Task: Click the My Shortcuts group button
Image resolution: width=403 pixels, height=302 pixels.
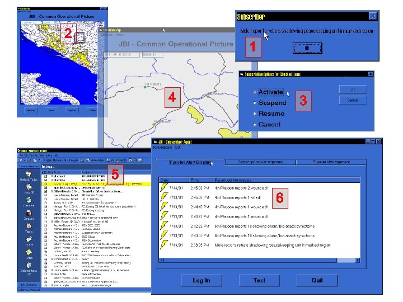Action: [x=29, y=285]
